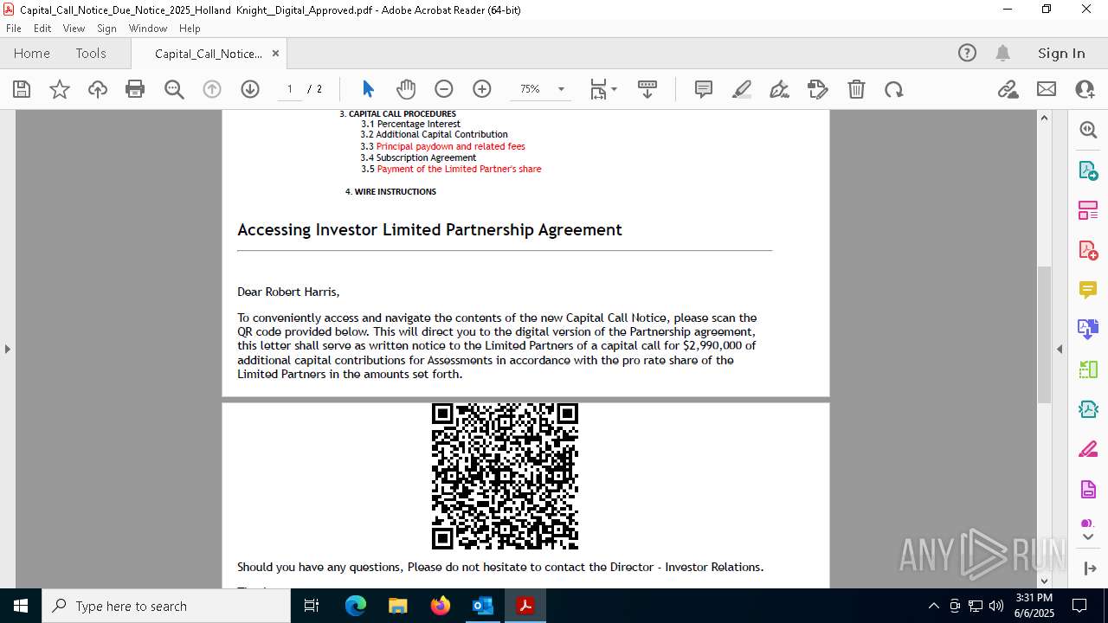Select the highlight text pen

(742, 89)
